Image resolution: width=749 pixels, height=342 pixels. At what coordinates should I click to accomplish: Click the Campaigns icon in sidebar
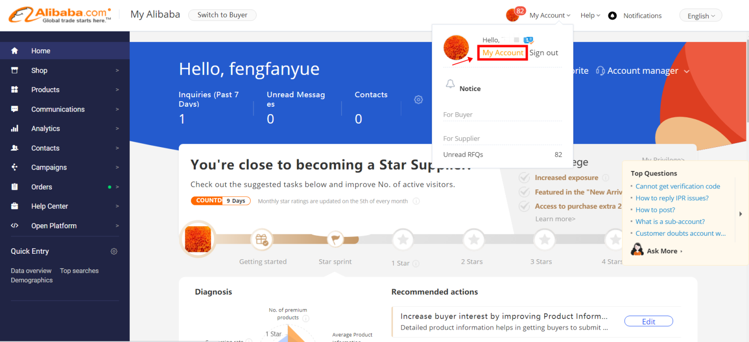tap(14, 168)
